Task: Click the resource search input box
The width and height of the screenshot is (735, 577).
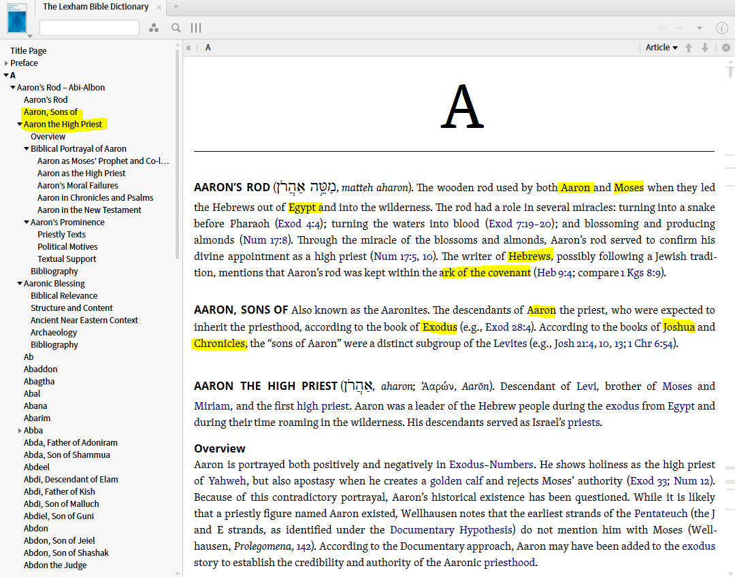Action: tap(90, 28)
